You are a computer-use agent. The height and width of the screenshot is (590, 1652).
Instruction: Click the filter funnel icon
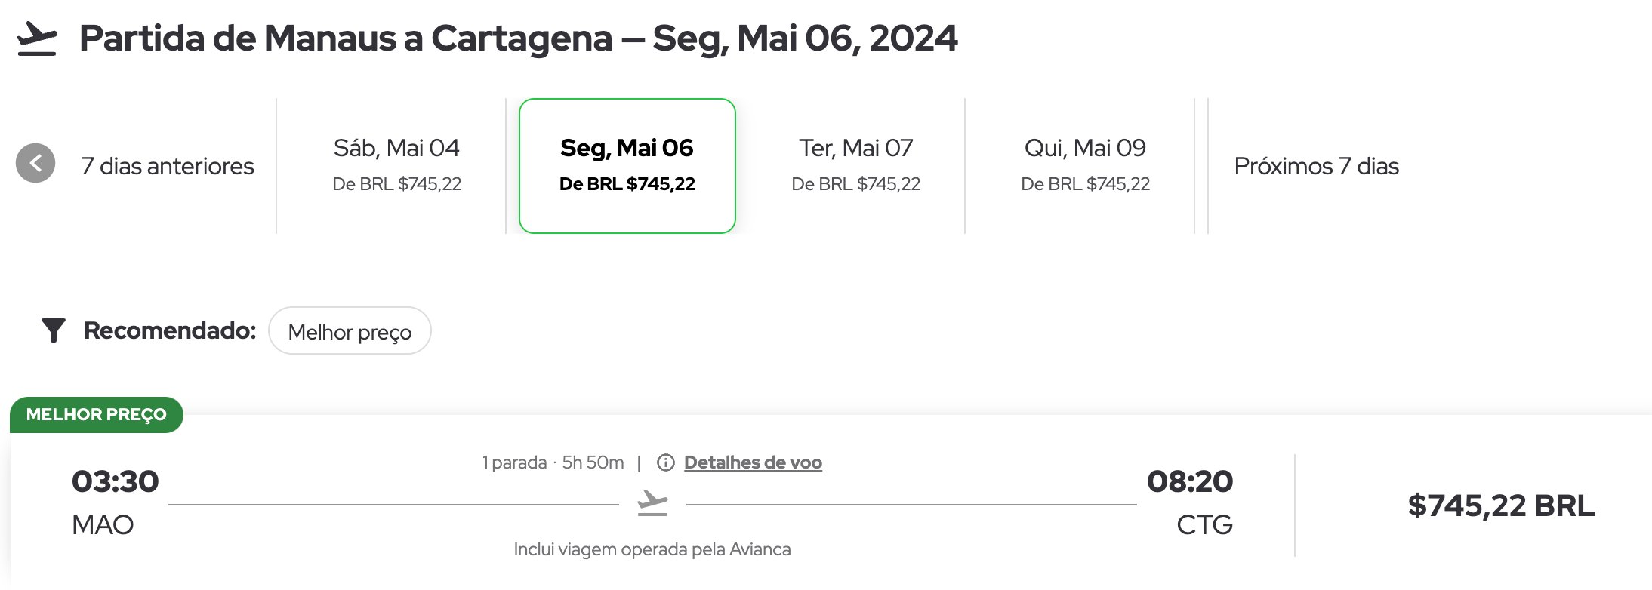coord(54,330)
